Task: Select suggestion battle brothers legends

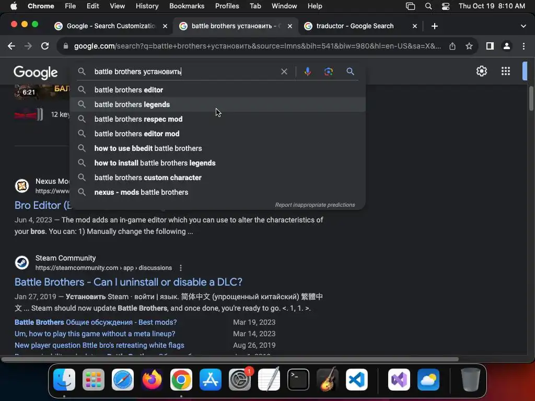Action: pos(217,104)
